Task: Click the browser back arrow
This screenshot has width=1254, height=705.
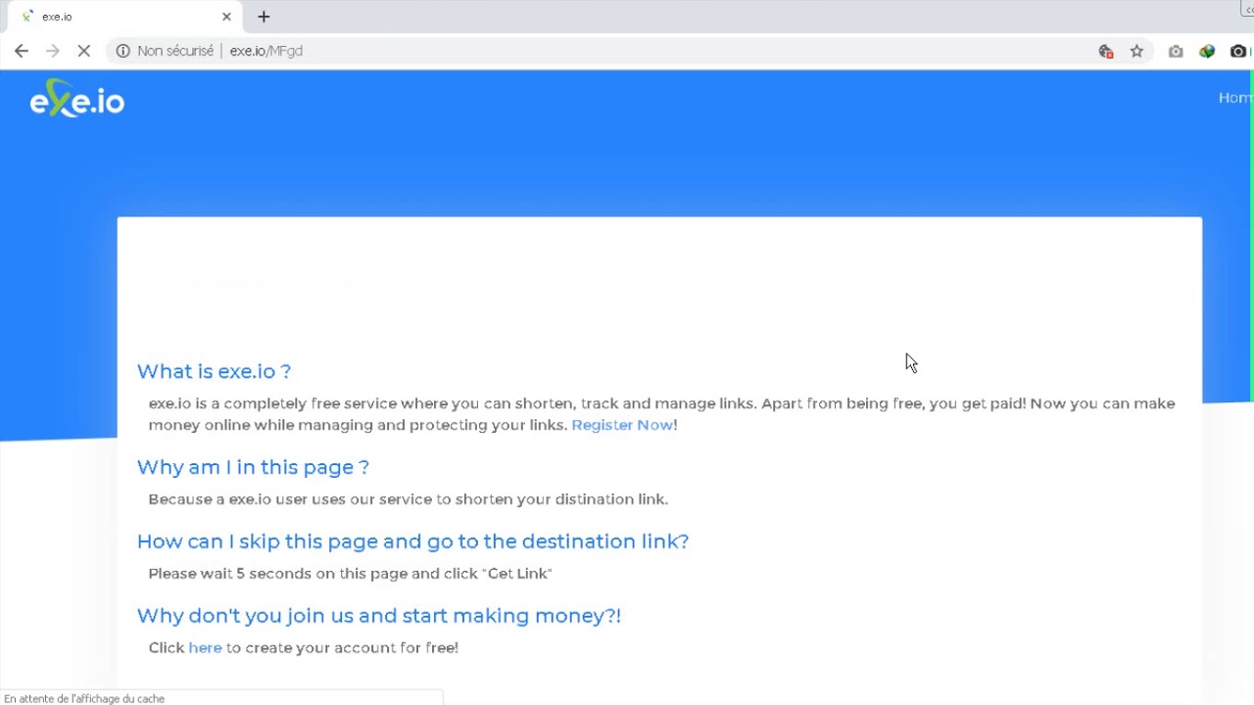Action: pyautogui.click(x=22, y=51)
